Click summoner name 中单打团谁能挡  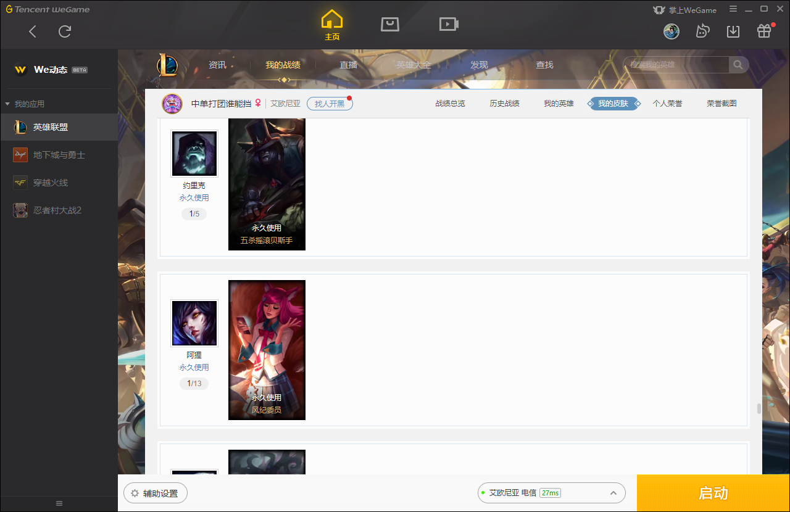click(221, 104)
